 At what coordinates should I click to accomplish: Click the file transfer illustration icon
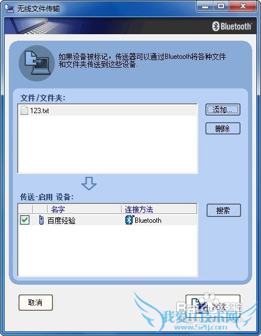point(36,63)
